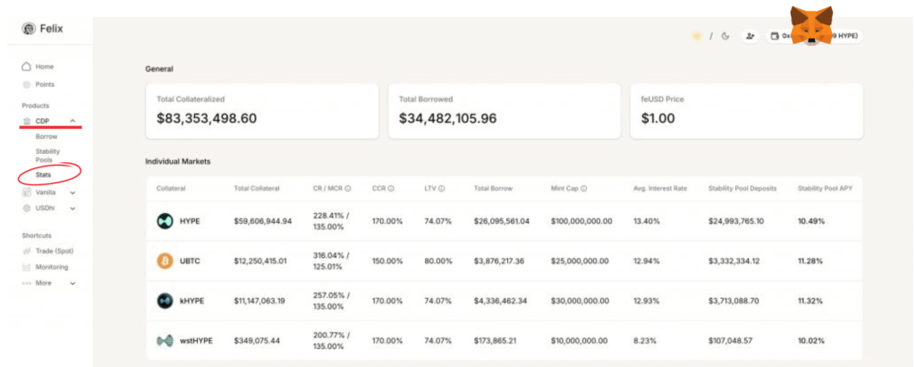
Task: Open the Points page
Action: tap(45, 84)
